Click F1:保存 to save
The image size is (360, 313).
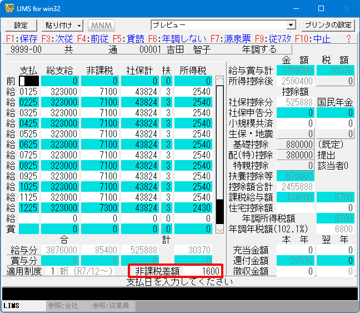coord(22,39)
